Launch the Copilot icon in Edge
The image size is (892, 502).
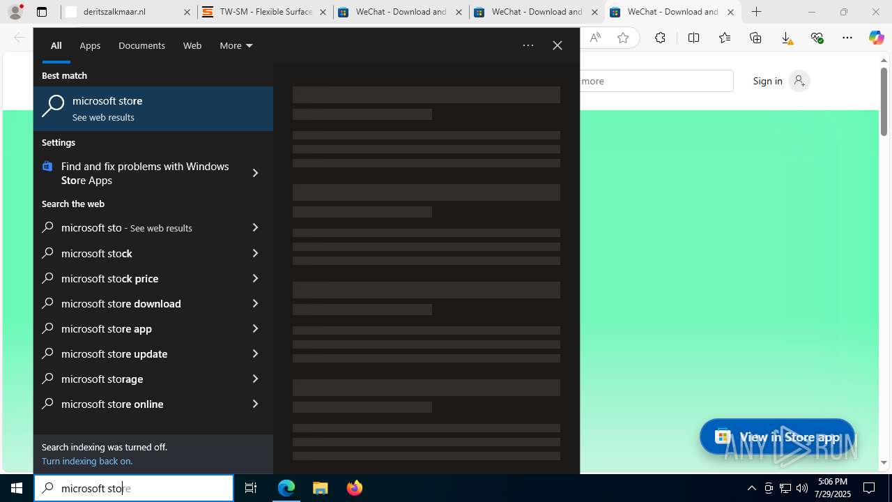coord(876,38)
